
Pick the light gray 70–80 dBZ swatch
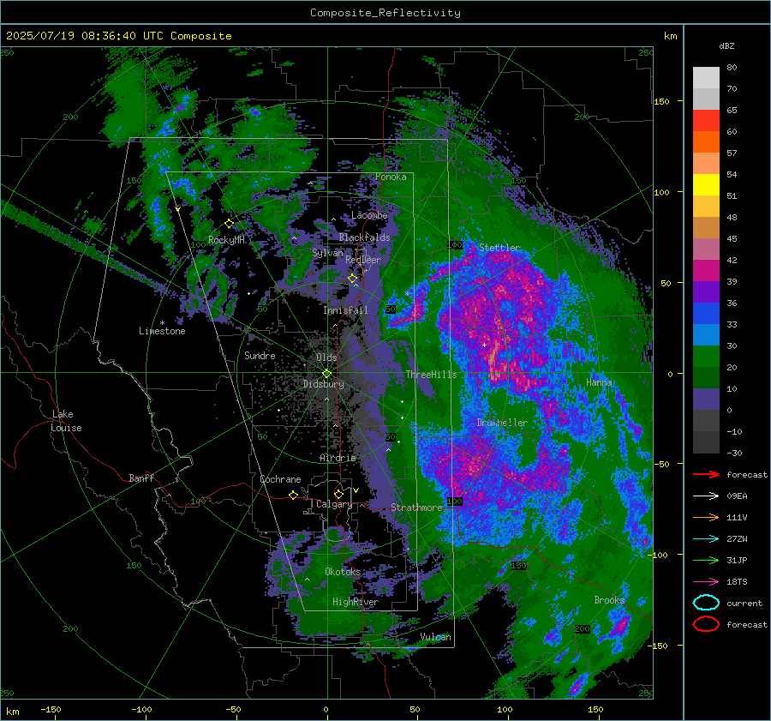click(706, 78)
